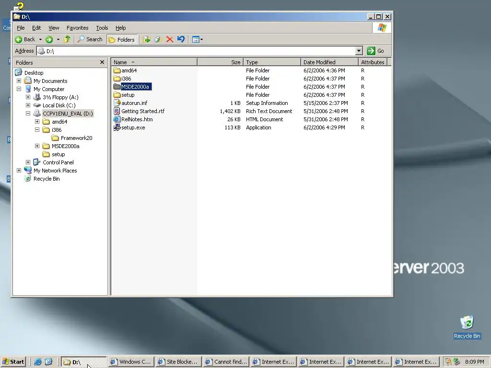Click the Copy To toolbar icon
Screen dimensions: 491x368
pos(158,39)
